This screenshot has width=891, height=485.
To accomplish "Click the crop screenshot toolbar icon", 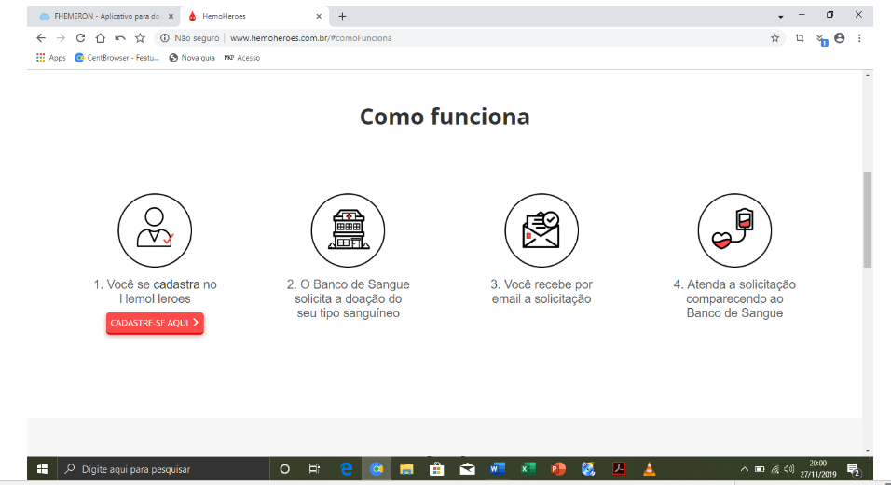I will point(800,38).
